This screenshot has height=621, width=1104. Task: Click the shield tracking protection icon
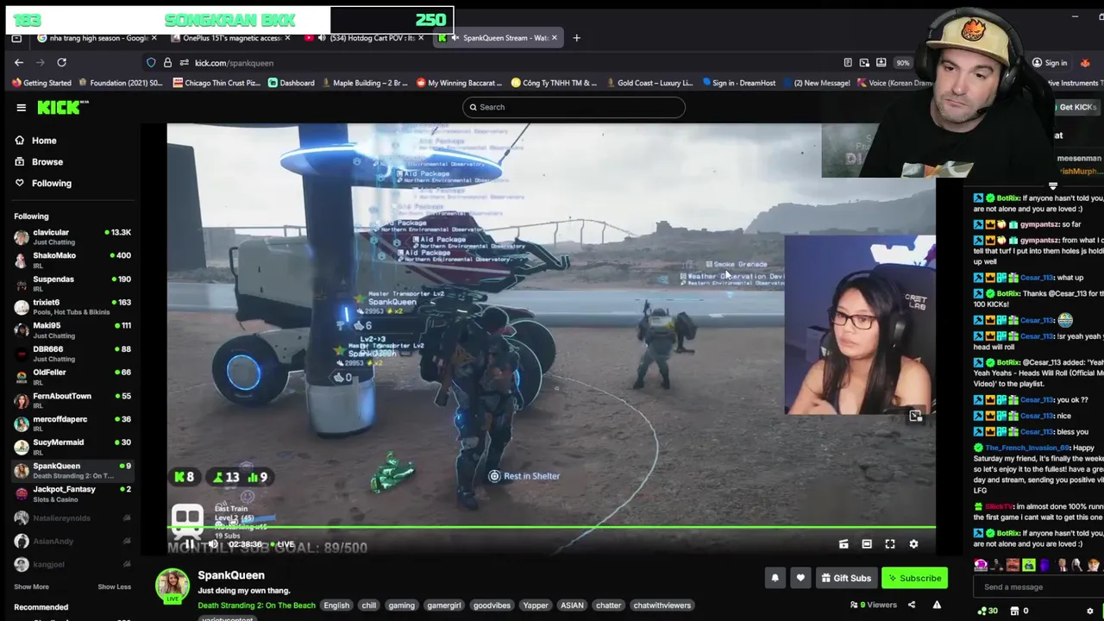click(151, 63)
